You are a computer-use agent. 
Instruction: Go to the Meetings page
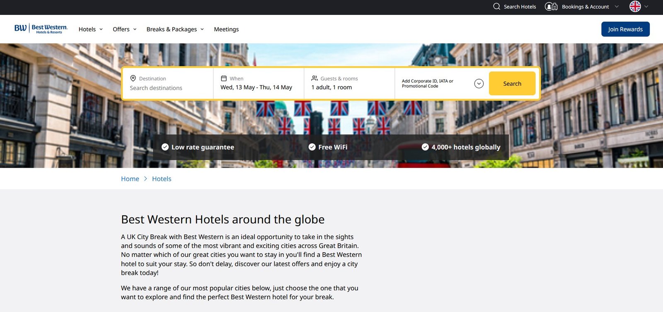226,29
